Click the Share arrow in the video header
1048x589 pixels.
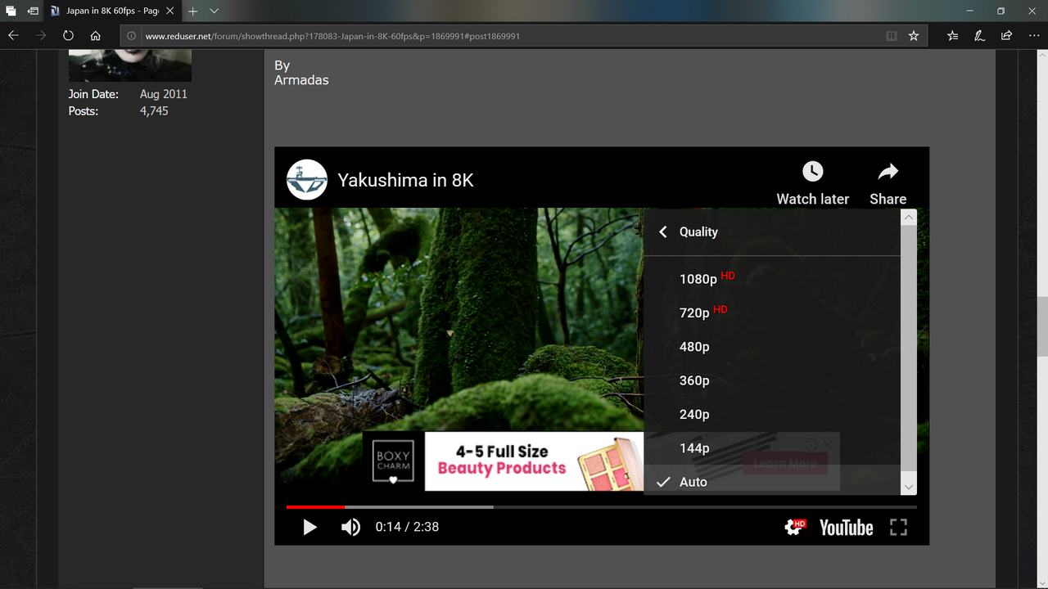coord(888,172)
